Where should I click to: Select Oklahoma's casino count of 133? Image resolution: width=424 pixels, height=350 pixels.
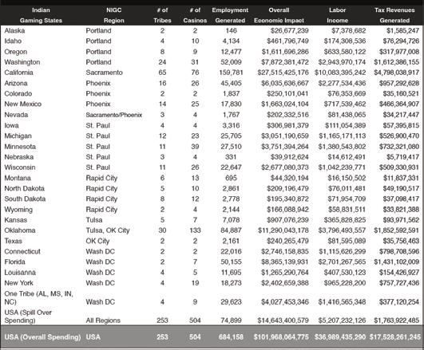[x=195, y=230]
